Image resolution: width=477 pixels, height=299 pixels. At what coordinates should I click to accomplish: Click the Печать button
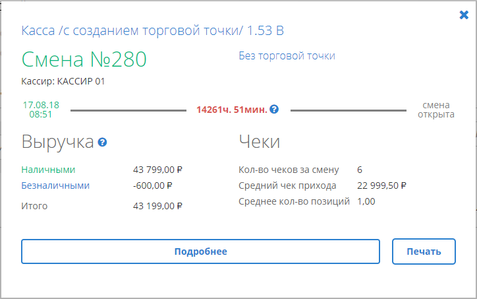coord(424,251)
